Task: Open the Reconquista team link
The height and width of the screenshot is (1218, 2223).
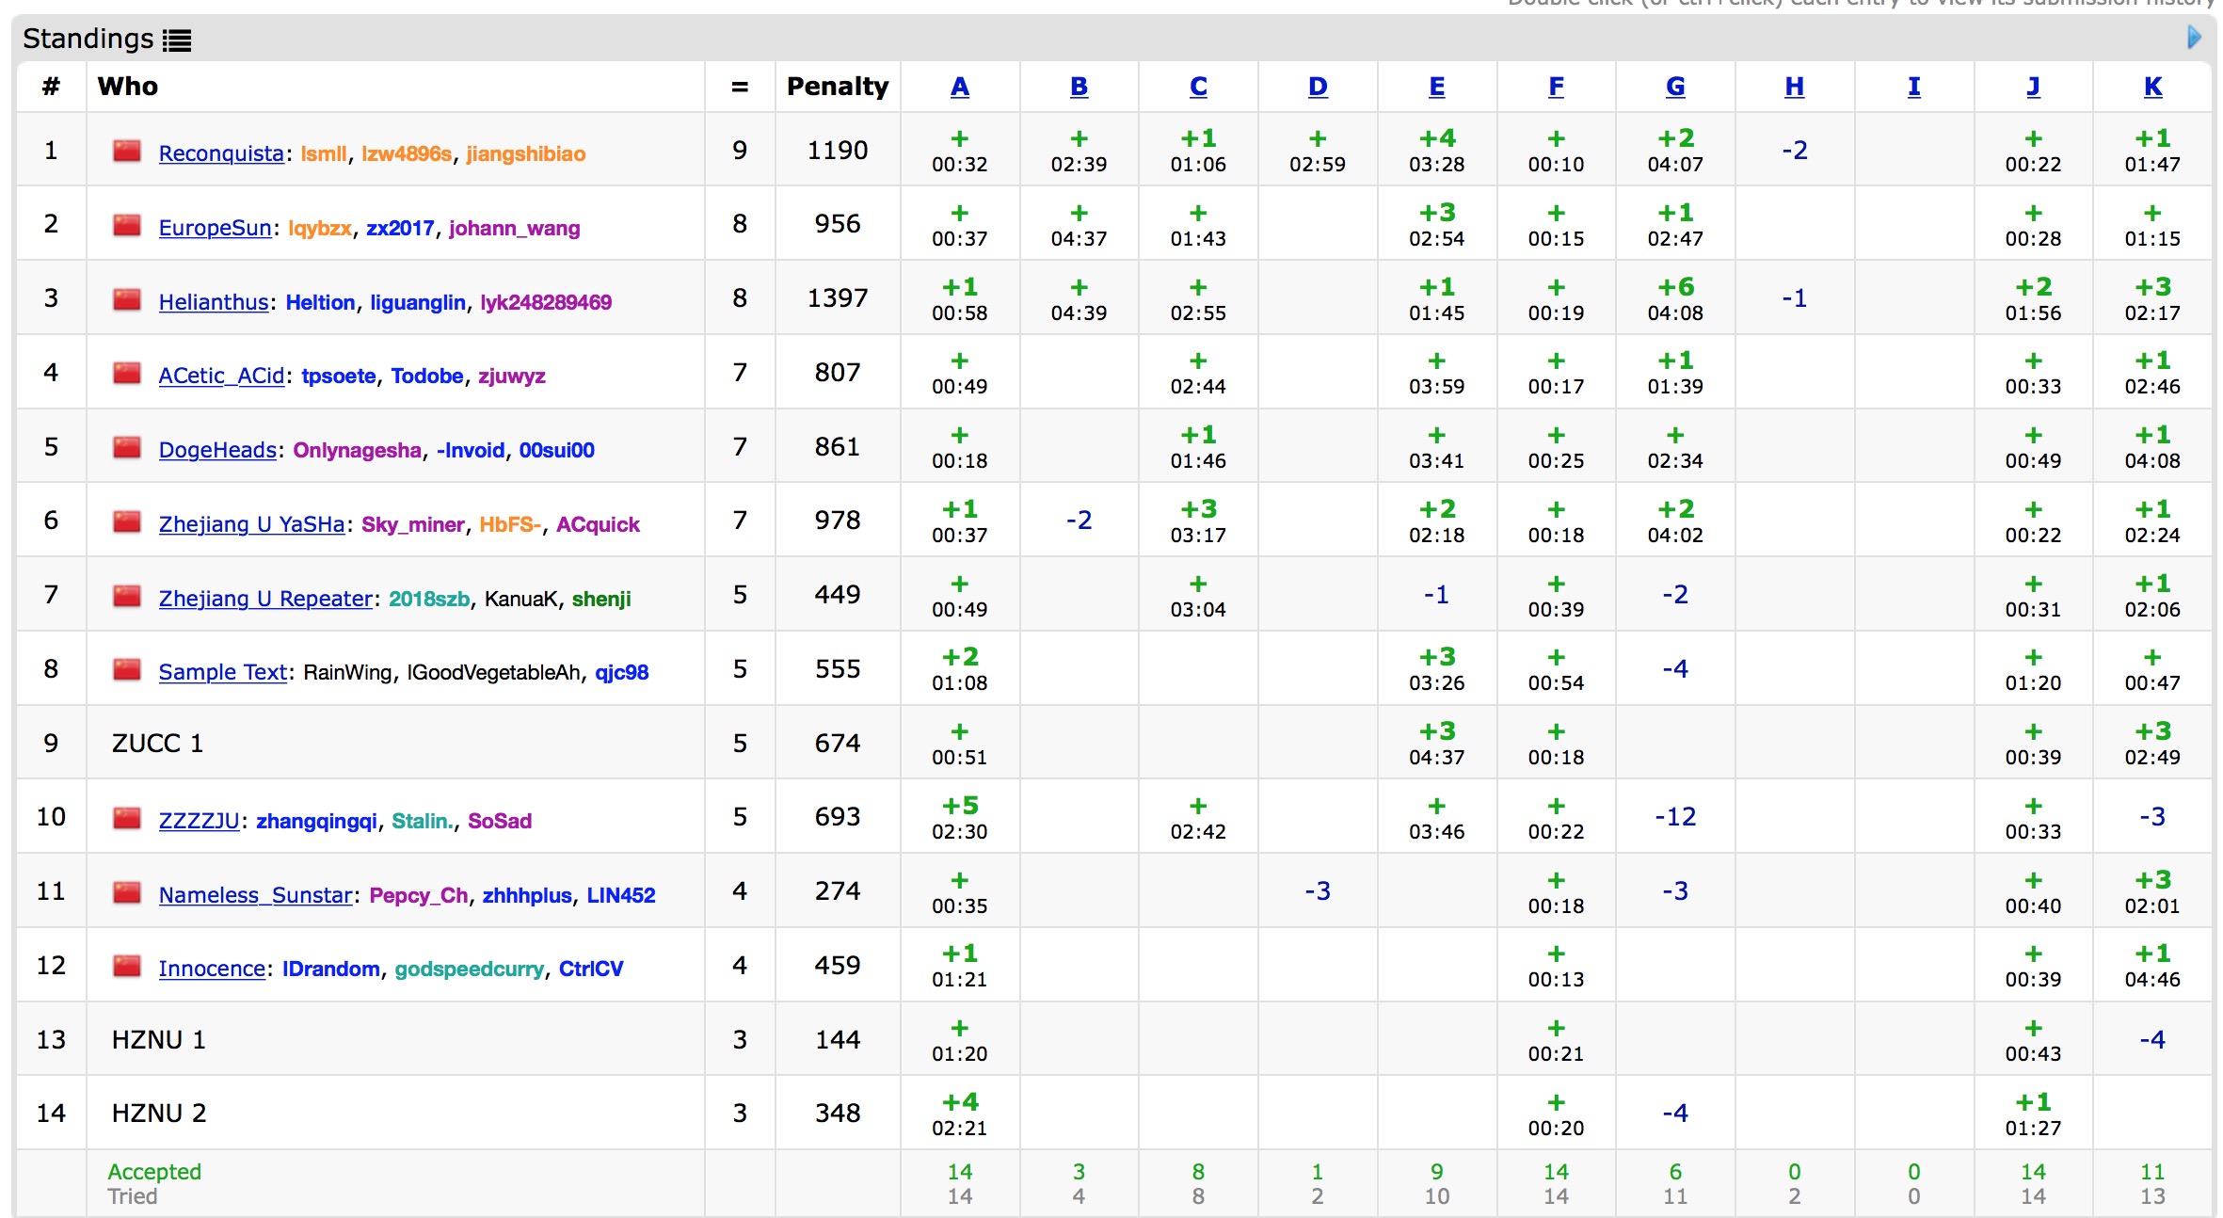Action: tap(221, 153)
